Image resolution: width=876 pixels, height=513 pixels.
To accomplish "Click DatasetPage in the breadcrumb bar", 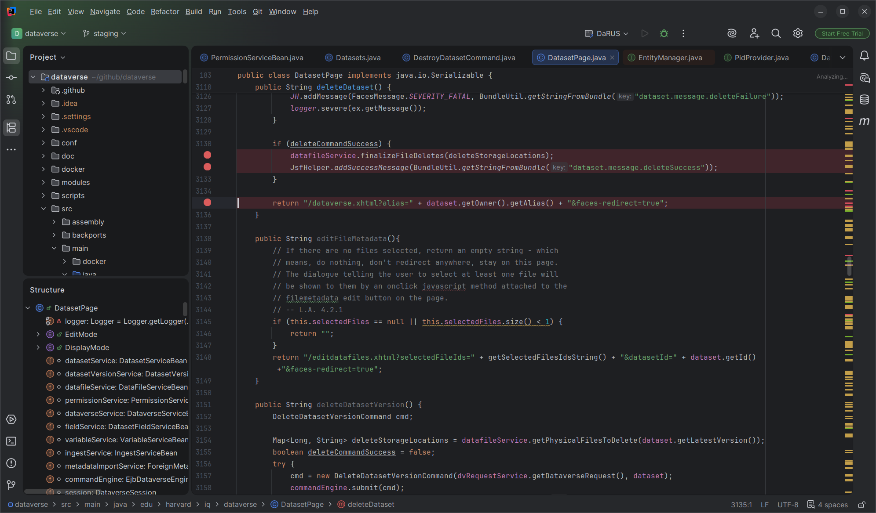I will [302, 504].
